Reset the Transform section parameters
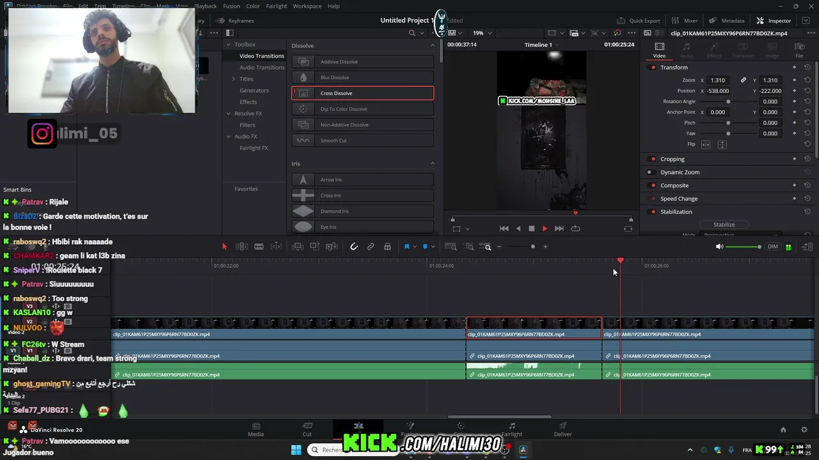The height and width of the screenshot is (460, 819). click(807, 67)
